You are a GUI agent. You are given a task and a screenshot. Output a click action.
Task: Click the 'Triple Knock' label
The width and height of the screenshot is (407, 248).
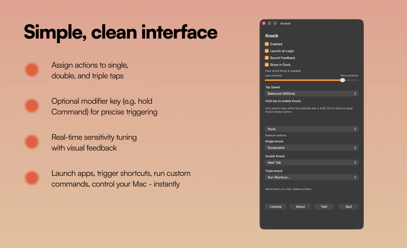[x=274, y=171]
